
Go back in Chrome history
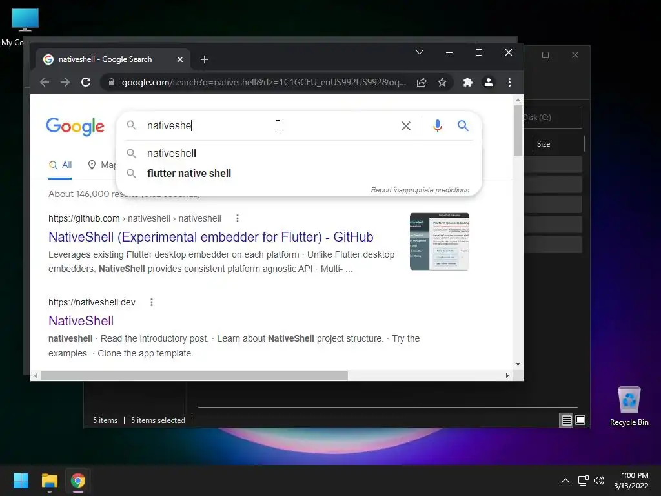(x=45, y=82)
